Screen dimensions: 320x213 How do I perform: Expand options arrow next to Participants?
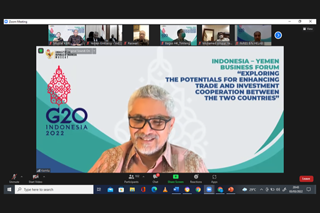tap(143, 177)
